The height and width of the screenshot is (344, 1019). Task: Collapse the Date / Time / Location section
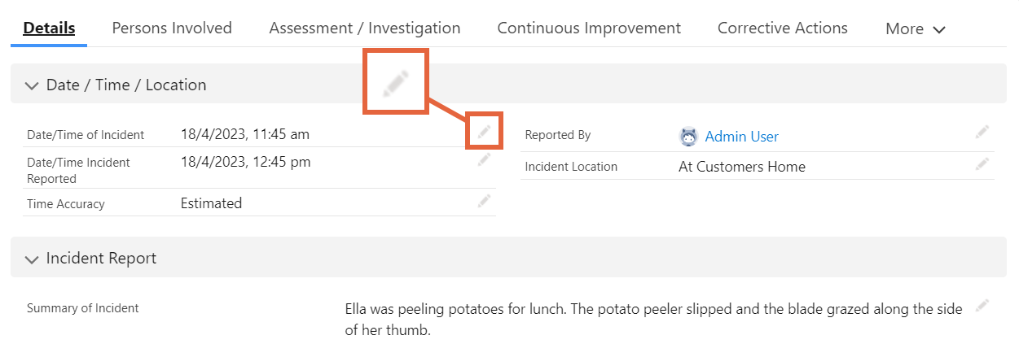(32, 85)
